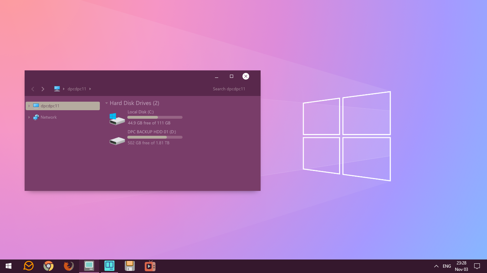Open the Action Center notifications icon
The width and height of the screenshot is (487, 273).
pos(477,266)
